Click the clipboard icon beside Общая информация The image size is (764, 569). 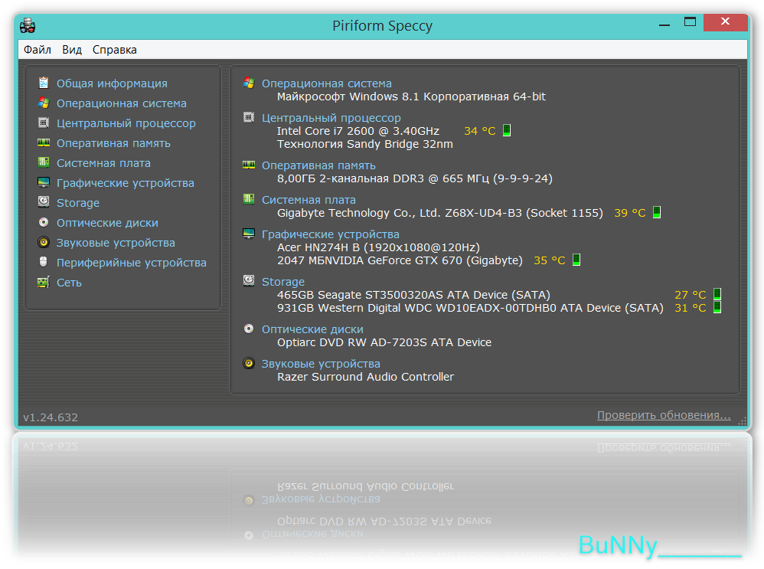[44, 83]
